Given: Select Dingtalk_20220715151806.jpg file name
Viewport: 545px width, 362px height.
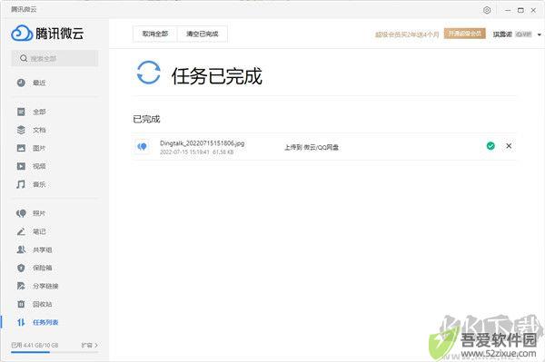Looking at the screenshot, I should pos(202,143).
